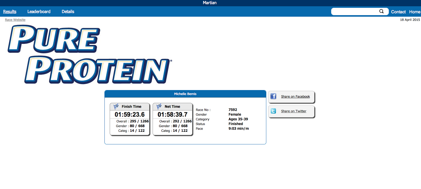This screenshot has height=189, width=421.
Task: Click the Facebook logo icon
Action: point(273,96)
